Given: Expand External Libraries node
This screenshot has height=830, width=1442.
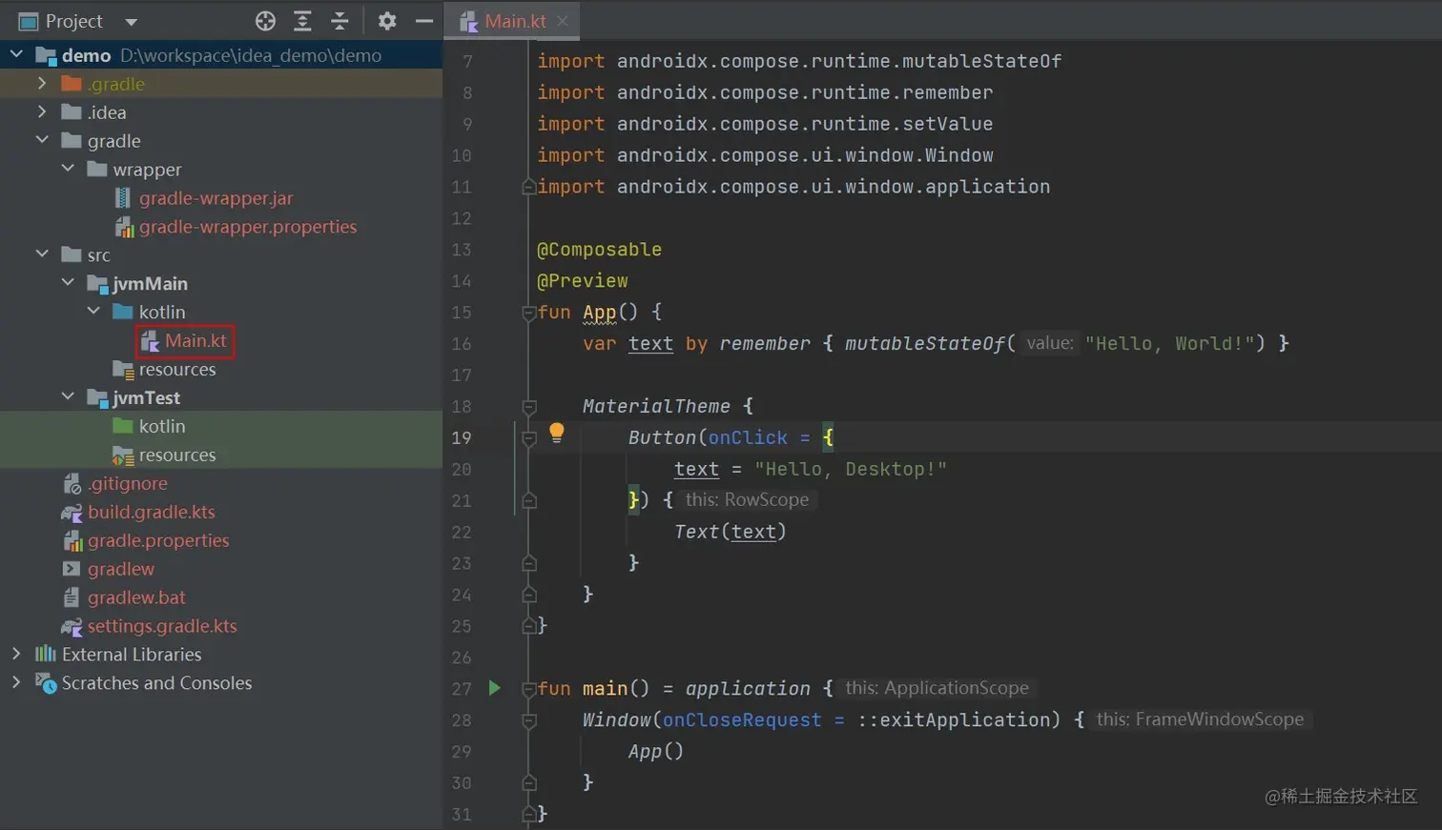Looking at the screenshot, I should coord(16,655).
